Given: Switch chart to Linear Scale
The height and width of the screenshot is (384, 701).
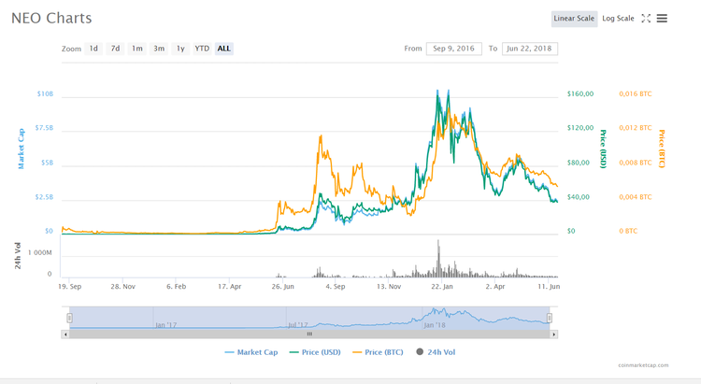Looking at the screenshot, I should [x=574, y=19].
